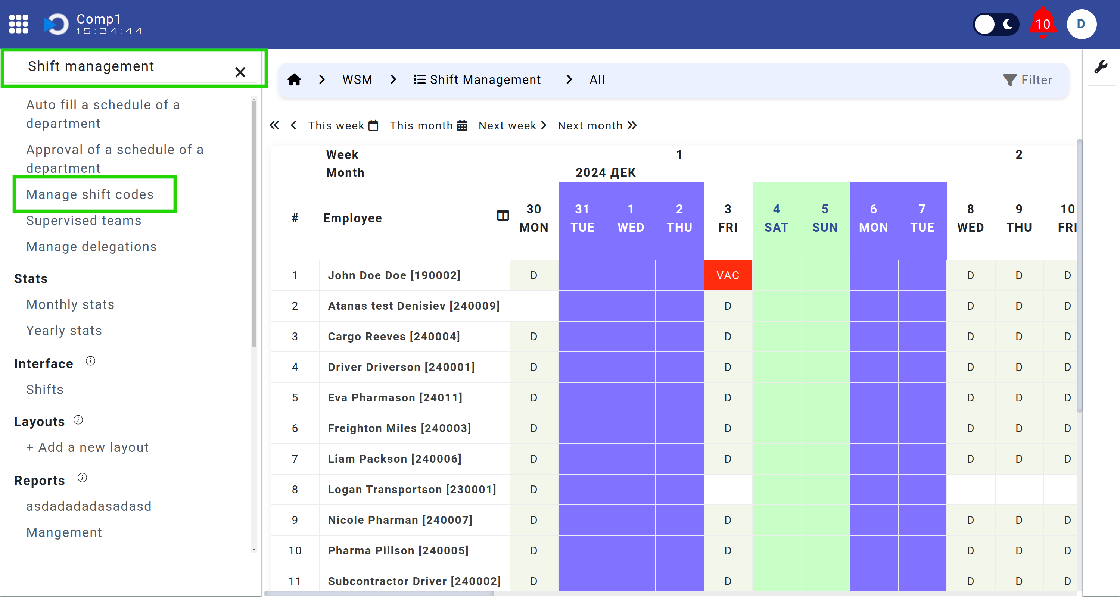Screen dimensions: 1120x597
Task: Open the Filter option
Action: tap(1027, 80)
